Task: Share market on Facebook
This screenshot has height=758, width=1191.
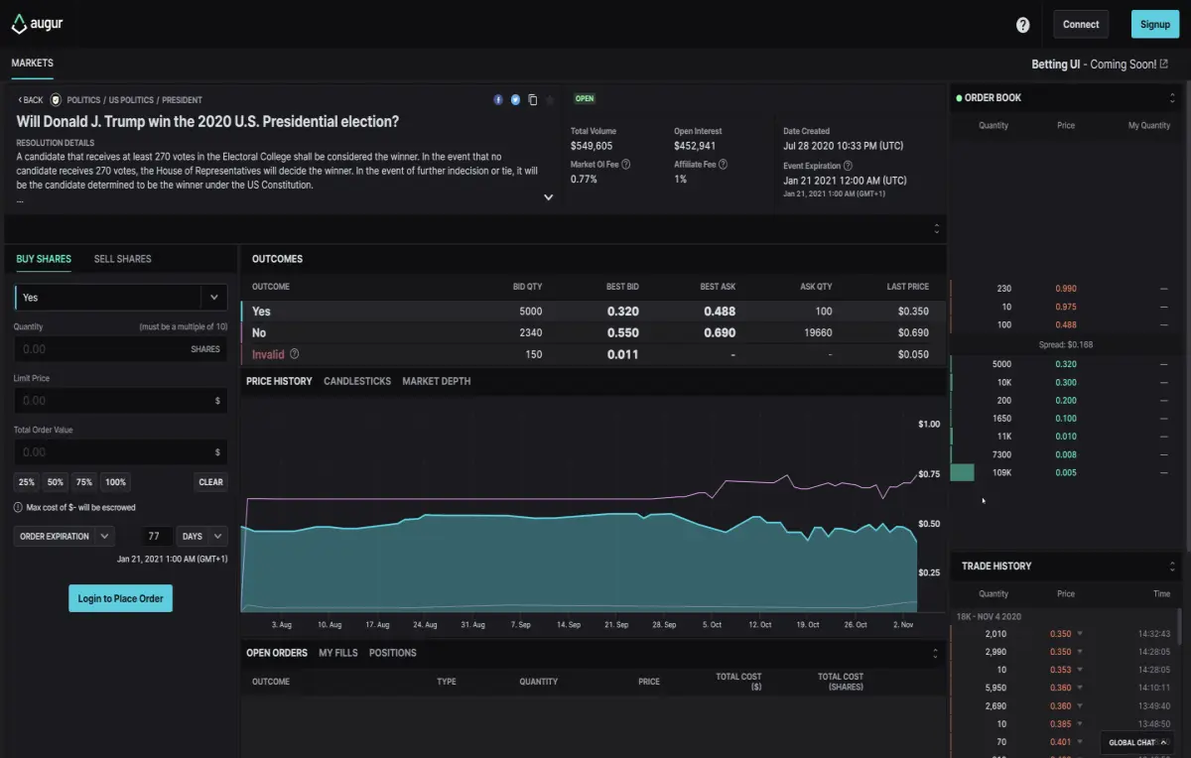Action: click(x=498, y=100)
